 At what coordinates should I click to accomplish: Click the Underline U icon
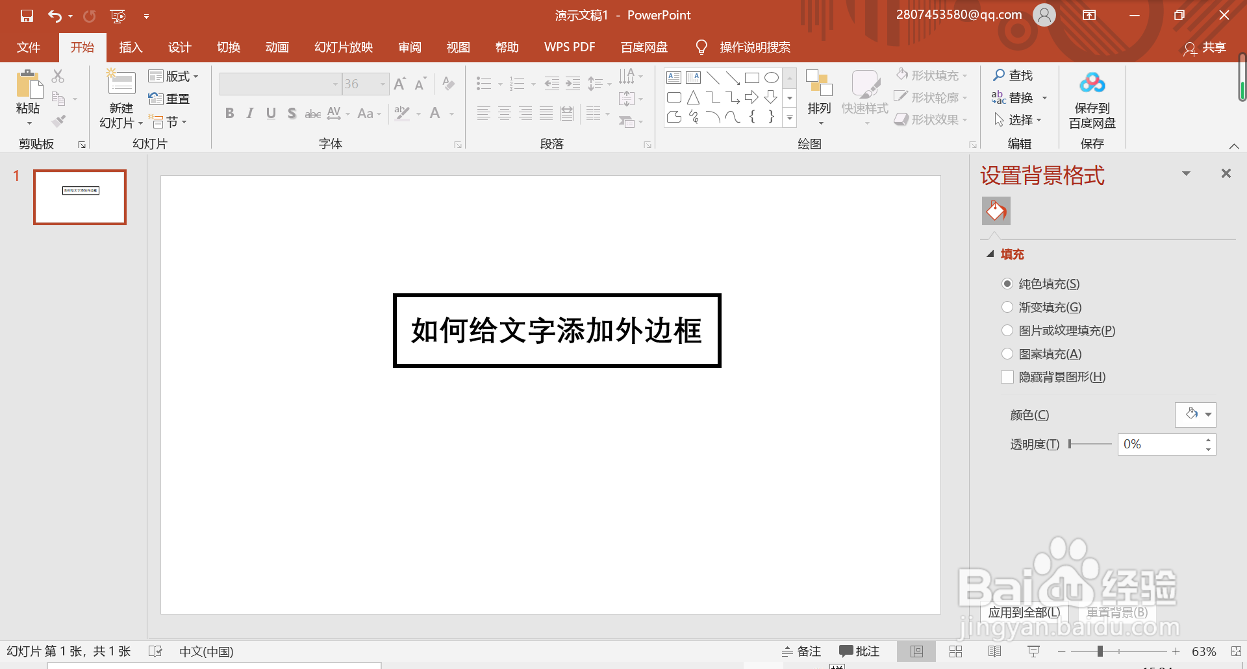click(271, 114)
